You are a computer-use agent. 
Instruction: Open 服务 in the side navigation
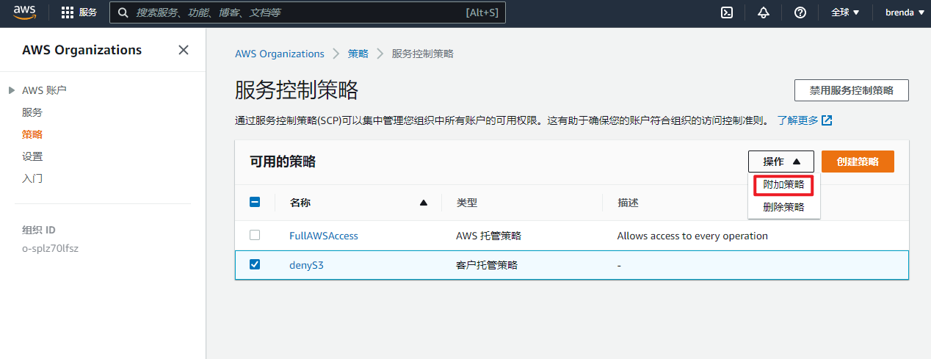point(32,112)
